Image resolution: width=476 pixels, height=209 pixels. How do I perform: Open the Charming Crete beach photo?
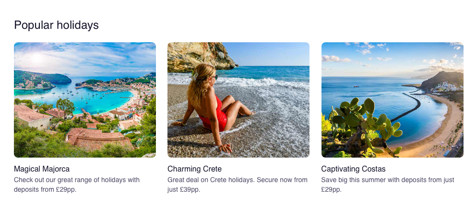(x=238, y=99)
